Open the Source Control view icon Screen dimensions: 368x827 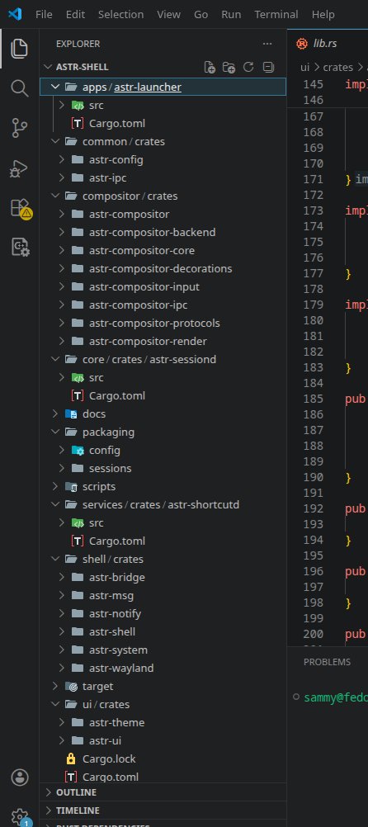(20, 128)
